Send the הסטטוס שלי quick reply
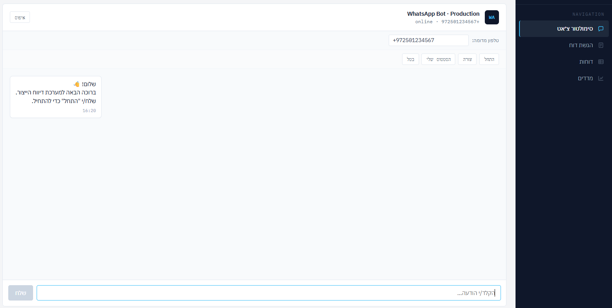The image size is (612, 308). [438, 59]
